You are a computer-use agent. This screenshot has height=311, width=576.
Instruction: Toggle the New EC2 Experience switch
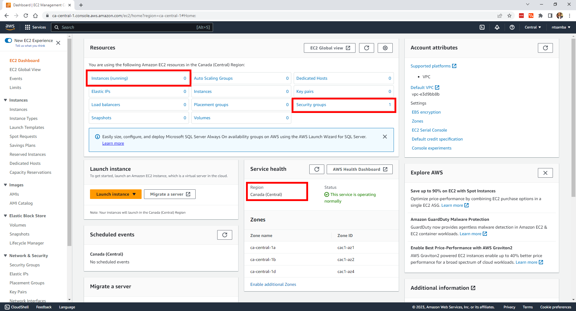tap(8, 40)
